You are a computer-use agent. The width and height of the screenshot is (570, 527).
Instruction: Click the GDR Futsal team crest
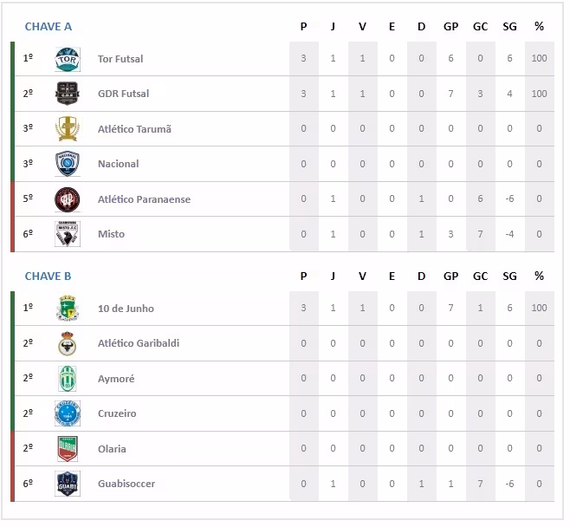(x=68, y=94)
